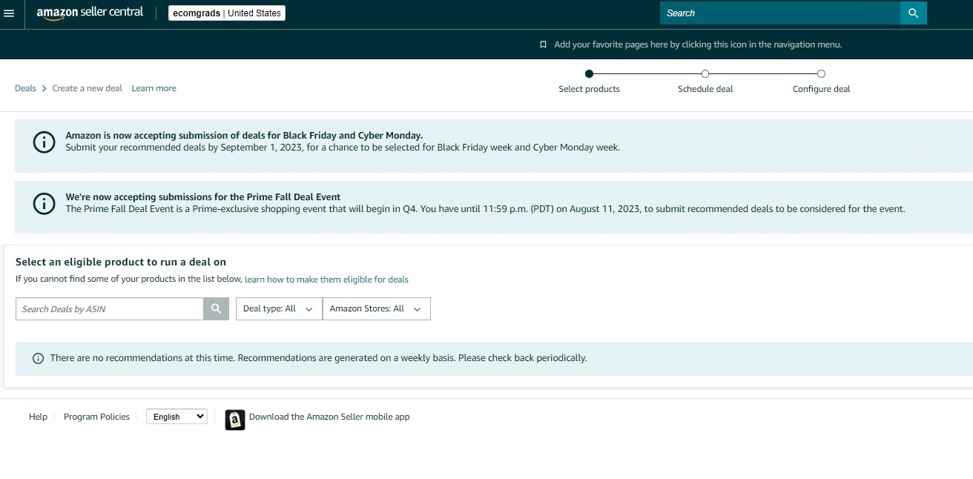Click the Amazon Seller Central logo
The image size is (973, 479).
(x=90, y=13)
